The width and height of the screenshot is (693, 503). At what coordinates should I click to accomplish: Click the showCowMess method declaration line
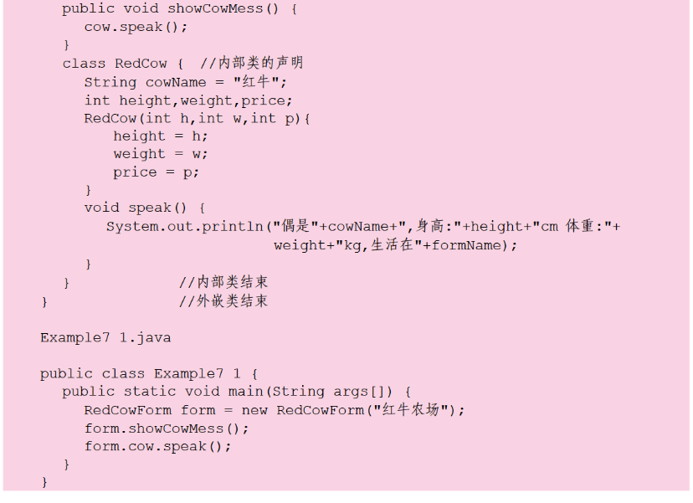pos(180,8)
